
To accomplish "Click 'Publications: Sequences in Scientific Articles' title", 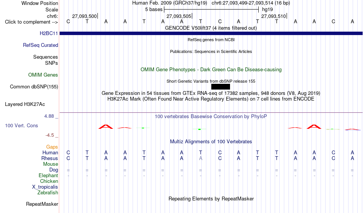I will click(x=211, y=51).
